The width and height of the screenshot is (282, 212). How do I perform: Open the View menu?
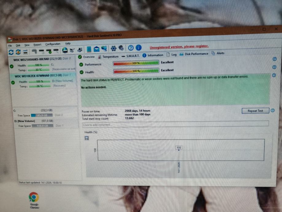[27, 45]
